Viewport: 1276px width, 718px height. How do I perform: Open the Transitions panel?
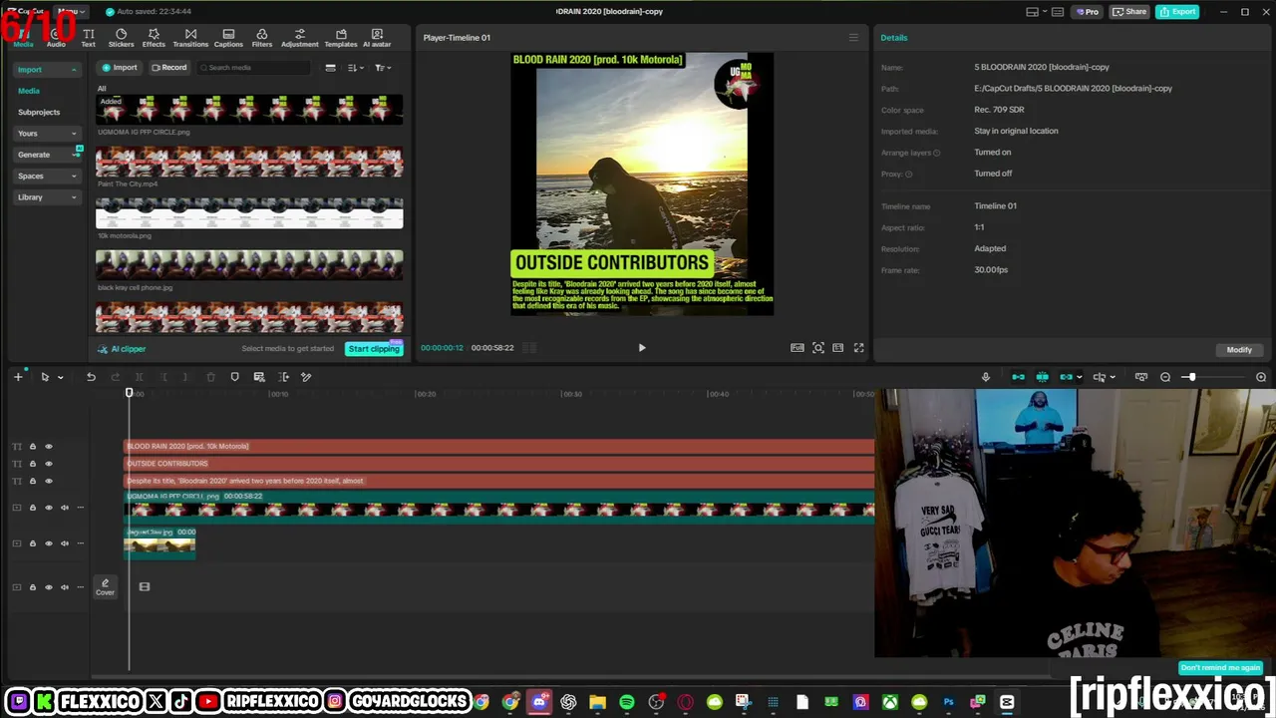click(x=190, y=38)
